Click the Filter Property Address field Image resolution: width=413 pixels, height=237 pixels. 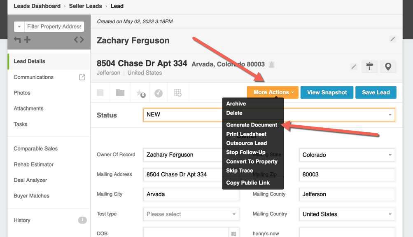pos(54,27)
